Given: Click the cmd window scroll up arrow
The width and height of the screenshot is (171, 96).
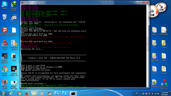Looking at the screenshot, I should 147,6.
